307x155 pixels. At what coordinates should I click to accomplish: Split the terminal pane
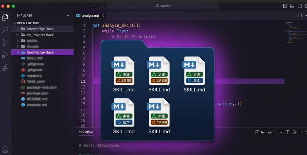tap(287, 132)
